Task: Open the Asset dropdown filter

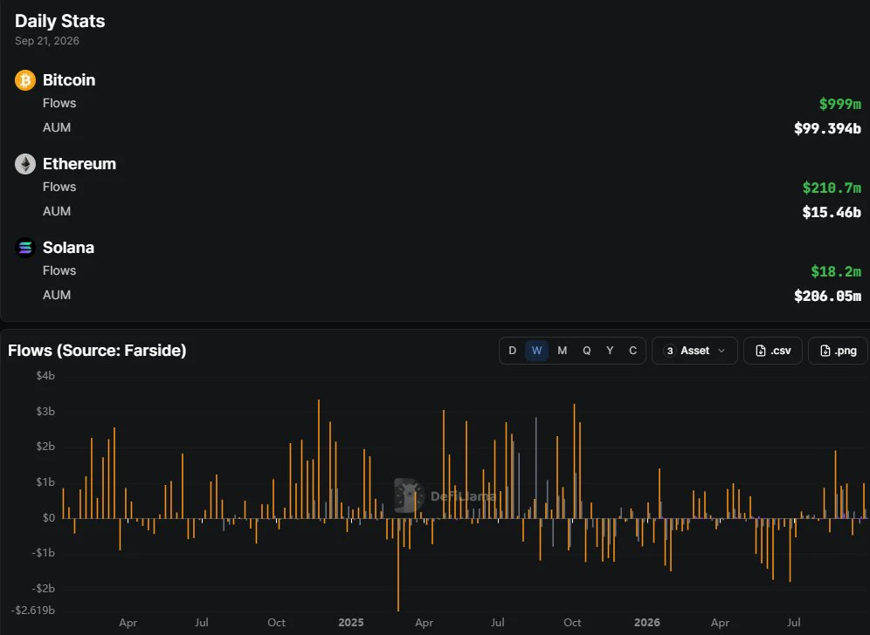Action: tap(694, 351)
